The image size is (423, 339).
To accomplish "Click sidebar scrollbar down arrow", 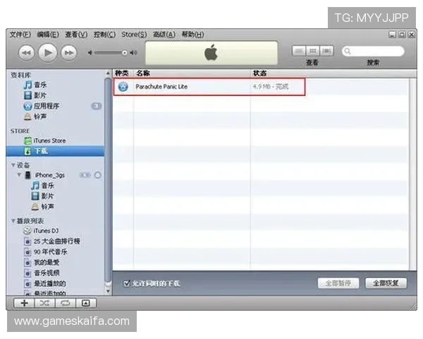I will click(108, 291).
